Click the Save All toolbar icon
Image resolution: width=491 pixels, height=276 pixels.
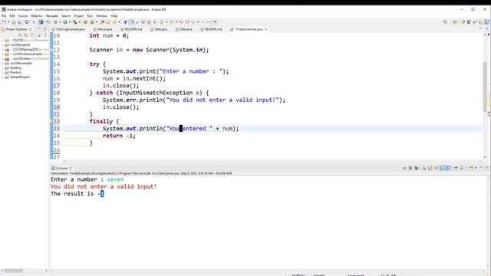coord(20,22)
